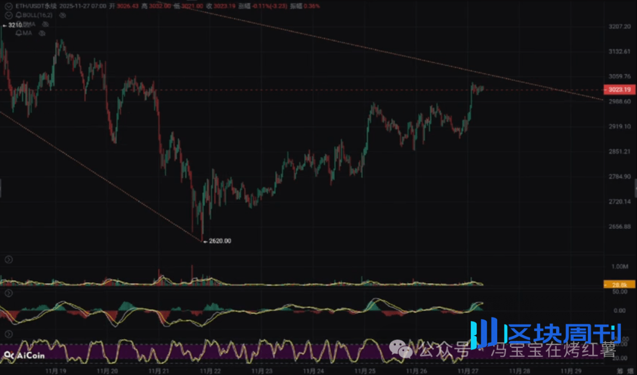The image size is (637, 375).
Task: Collapse the ETH/USDT symbol header chevron
Action: pos(8,6)
